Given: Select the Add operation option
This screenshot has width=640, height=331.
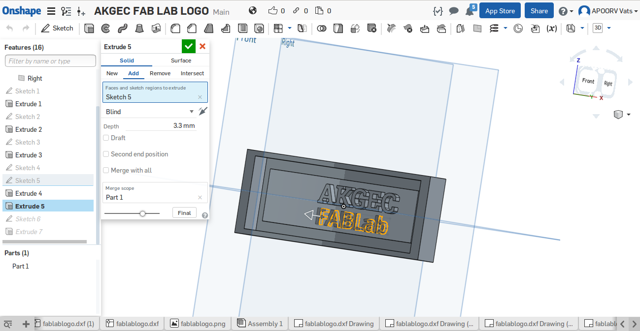Looking at the screenshot, I should tap(134, 73).
